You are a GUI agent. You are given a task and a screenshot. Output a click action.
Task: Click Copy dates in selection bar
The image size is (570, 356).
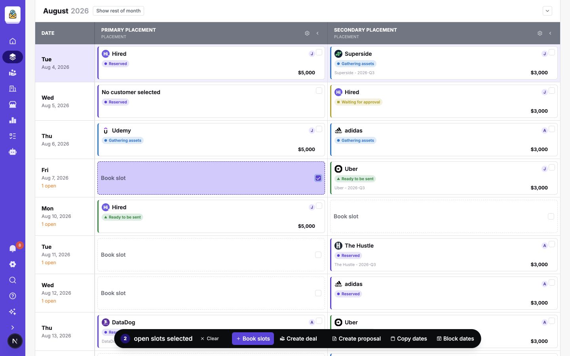(409, 339)
